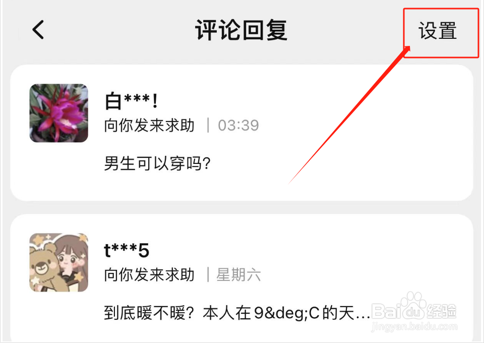Screen dimensions: 484x343
Task: Select the first help request card
Action: [x=241, y=133]
